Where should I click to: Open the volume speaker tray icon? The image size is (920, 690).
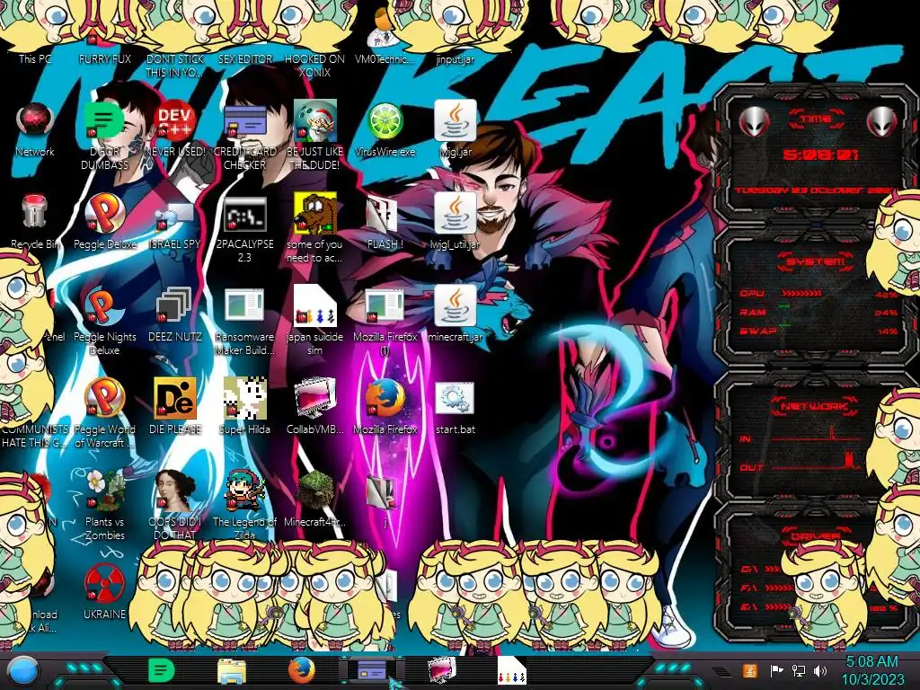click(x=820, y=670)
